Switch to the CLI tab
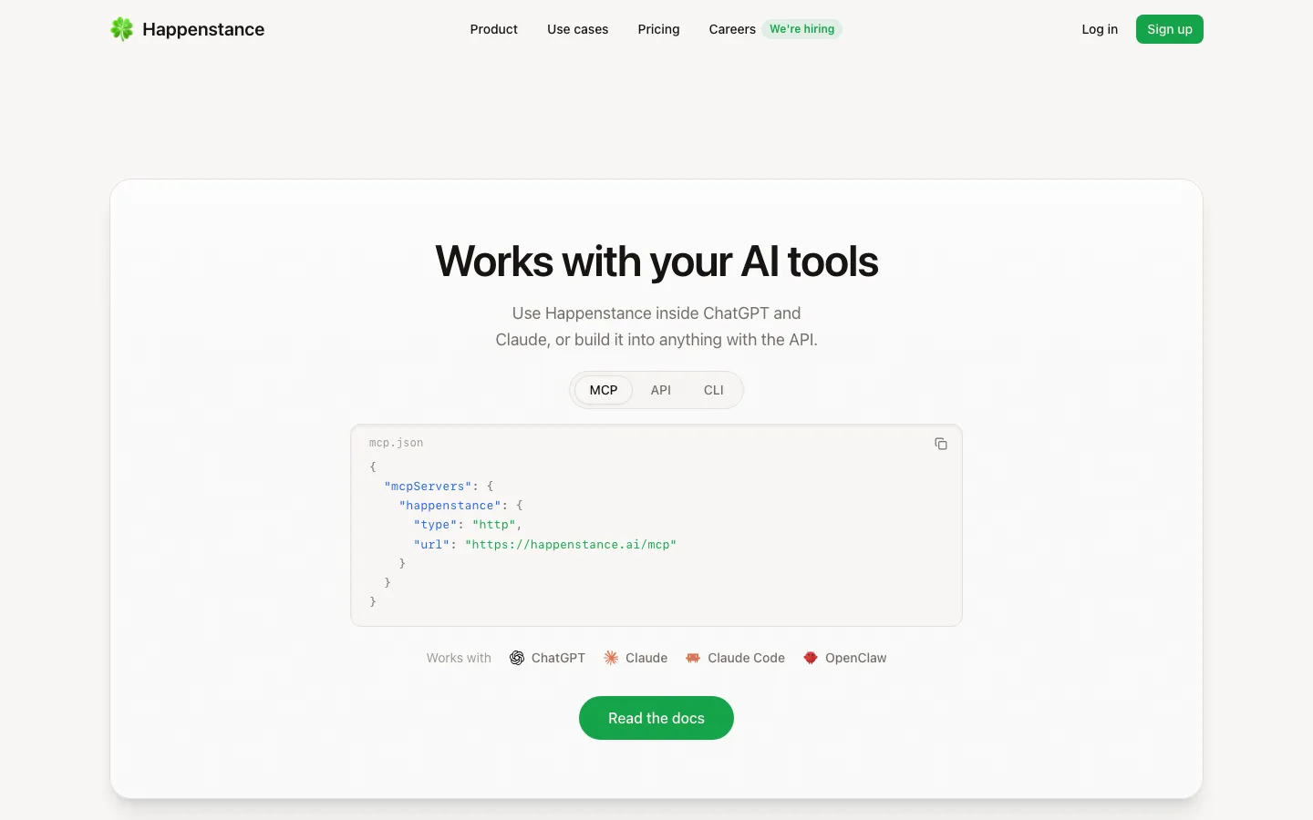Screen dimensions: 1313x820 714,390
